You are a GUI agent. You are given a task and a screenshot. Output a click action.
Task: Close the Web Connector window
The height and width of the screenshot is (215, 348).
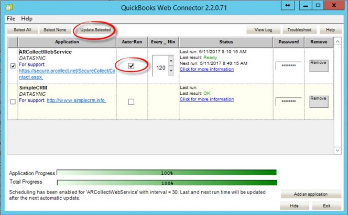(x=334, y=6)
